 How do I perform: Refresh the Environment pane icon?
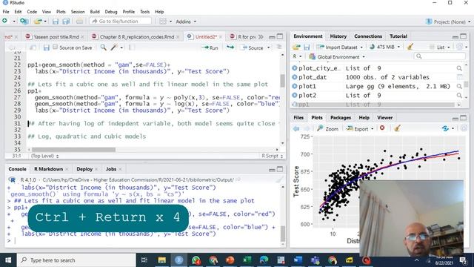[459, 47]
